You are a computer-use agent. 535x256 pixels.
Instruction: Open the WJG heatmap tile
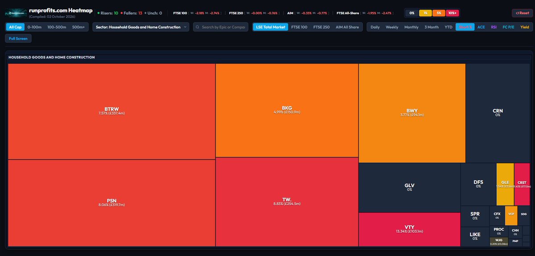[499, 242]
